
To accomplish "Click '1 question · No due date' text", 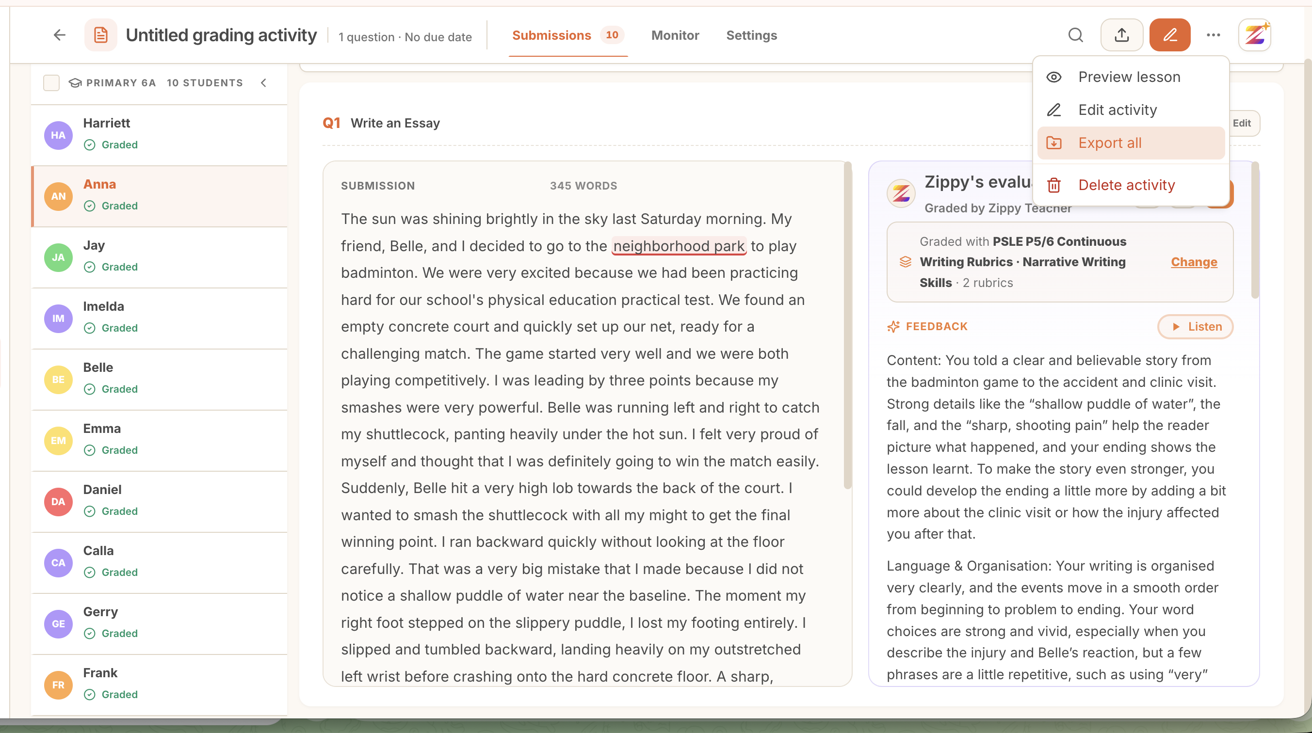I will tap(405, 37).
